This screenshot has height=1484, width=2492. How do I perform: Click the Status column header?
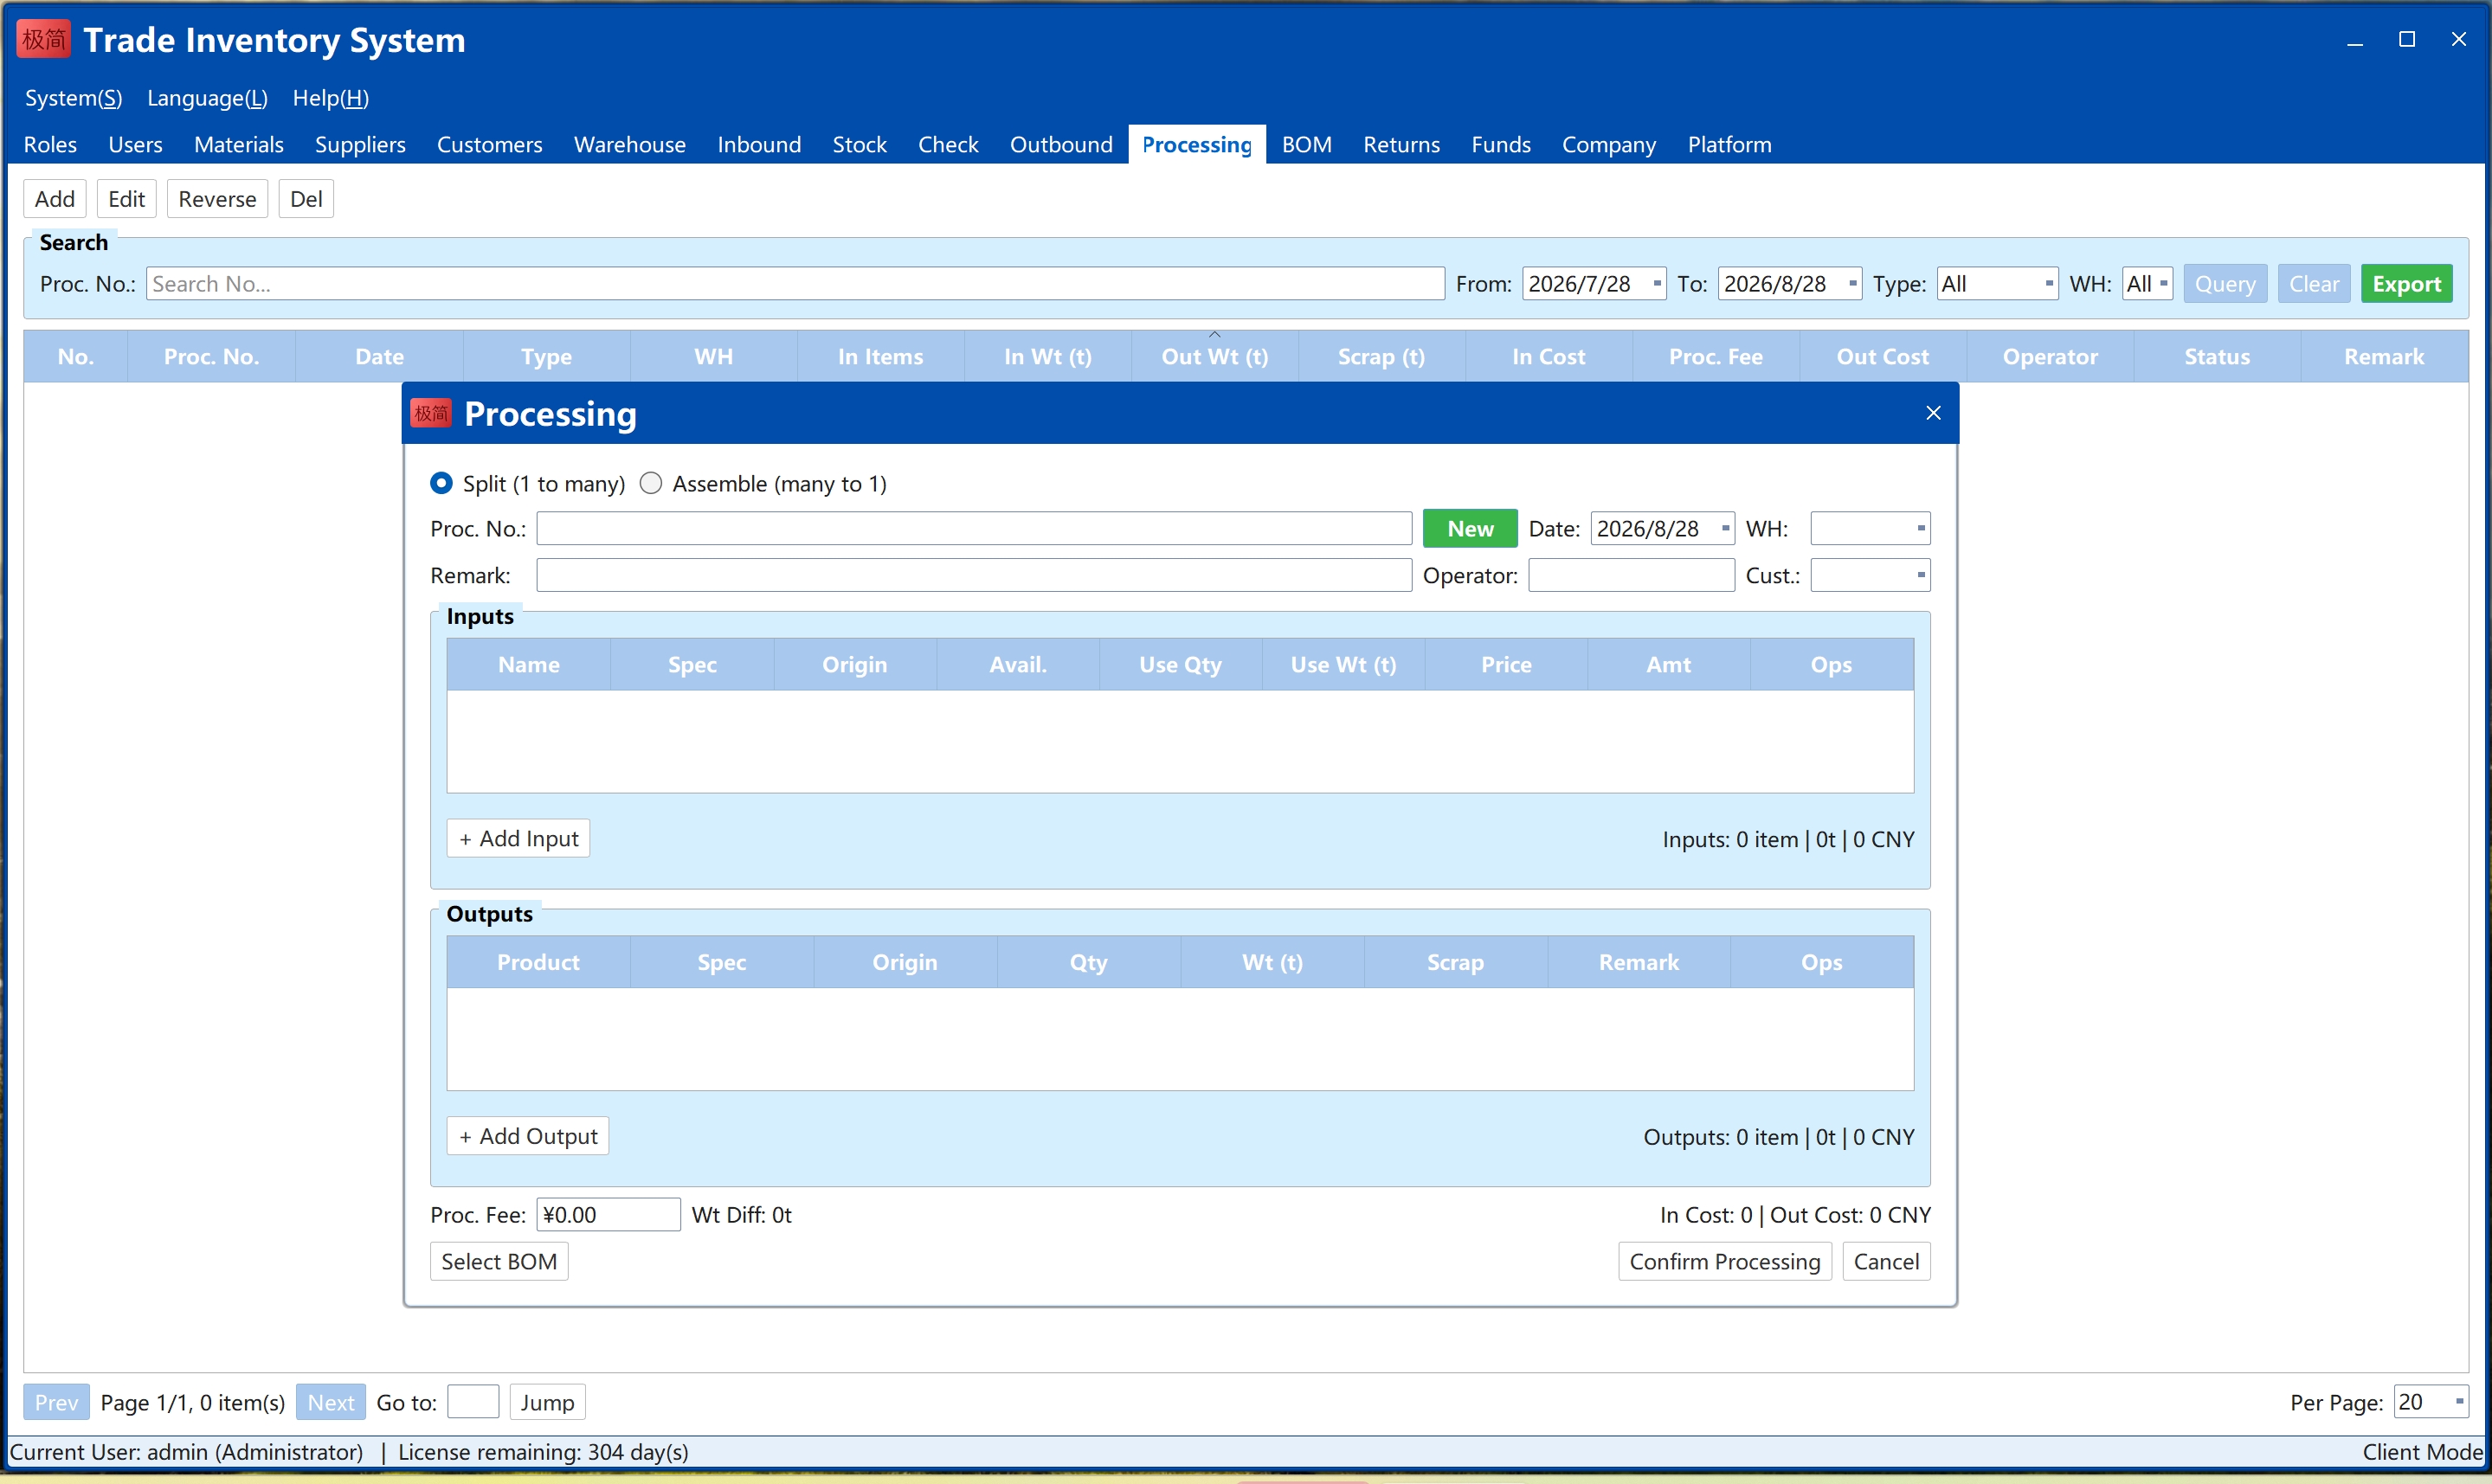coord(2217,356)
